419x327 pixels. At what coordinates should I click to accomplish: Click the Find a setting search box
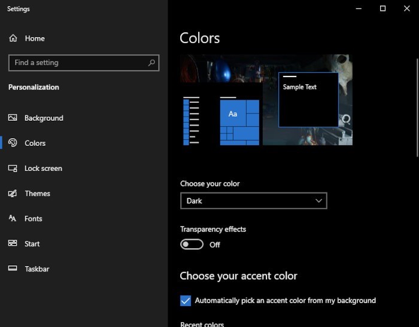78,63
